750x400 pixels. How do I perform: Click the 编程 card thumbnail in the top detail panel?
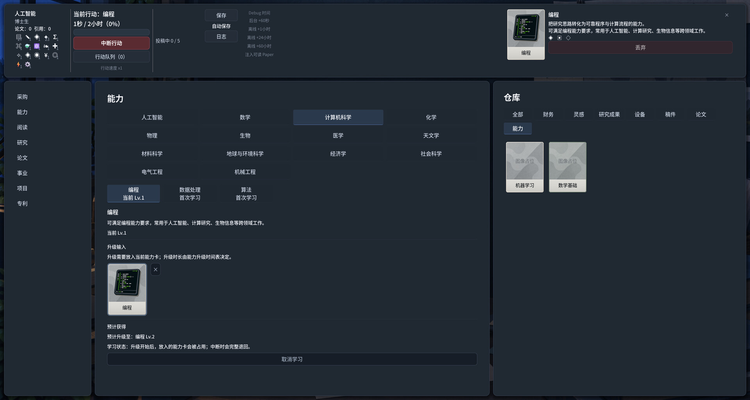pos(526,35)
